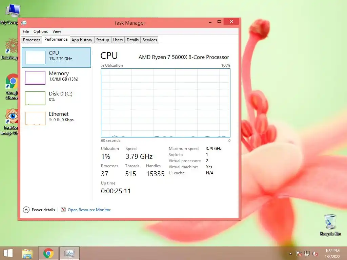Click the 515 threads count

(130, 174)
